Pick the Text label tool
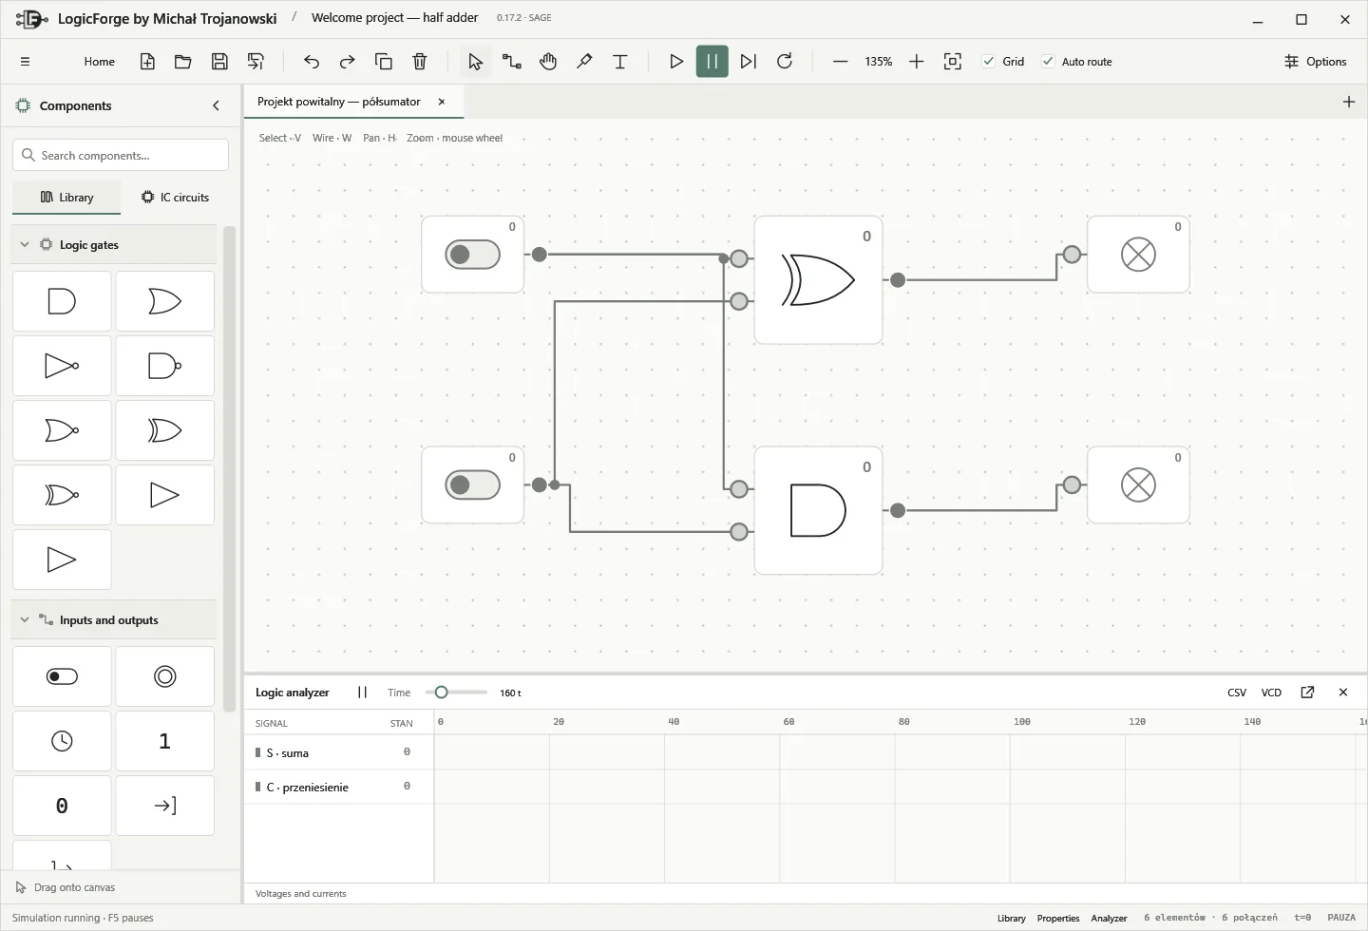Viewport: 1368px width, 931px height. tap(620, 62)
